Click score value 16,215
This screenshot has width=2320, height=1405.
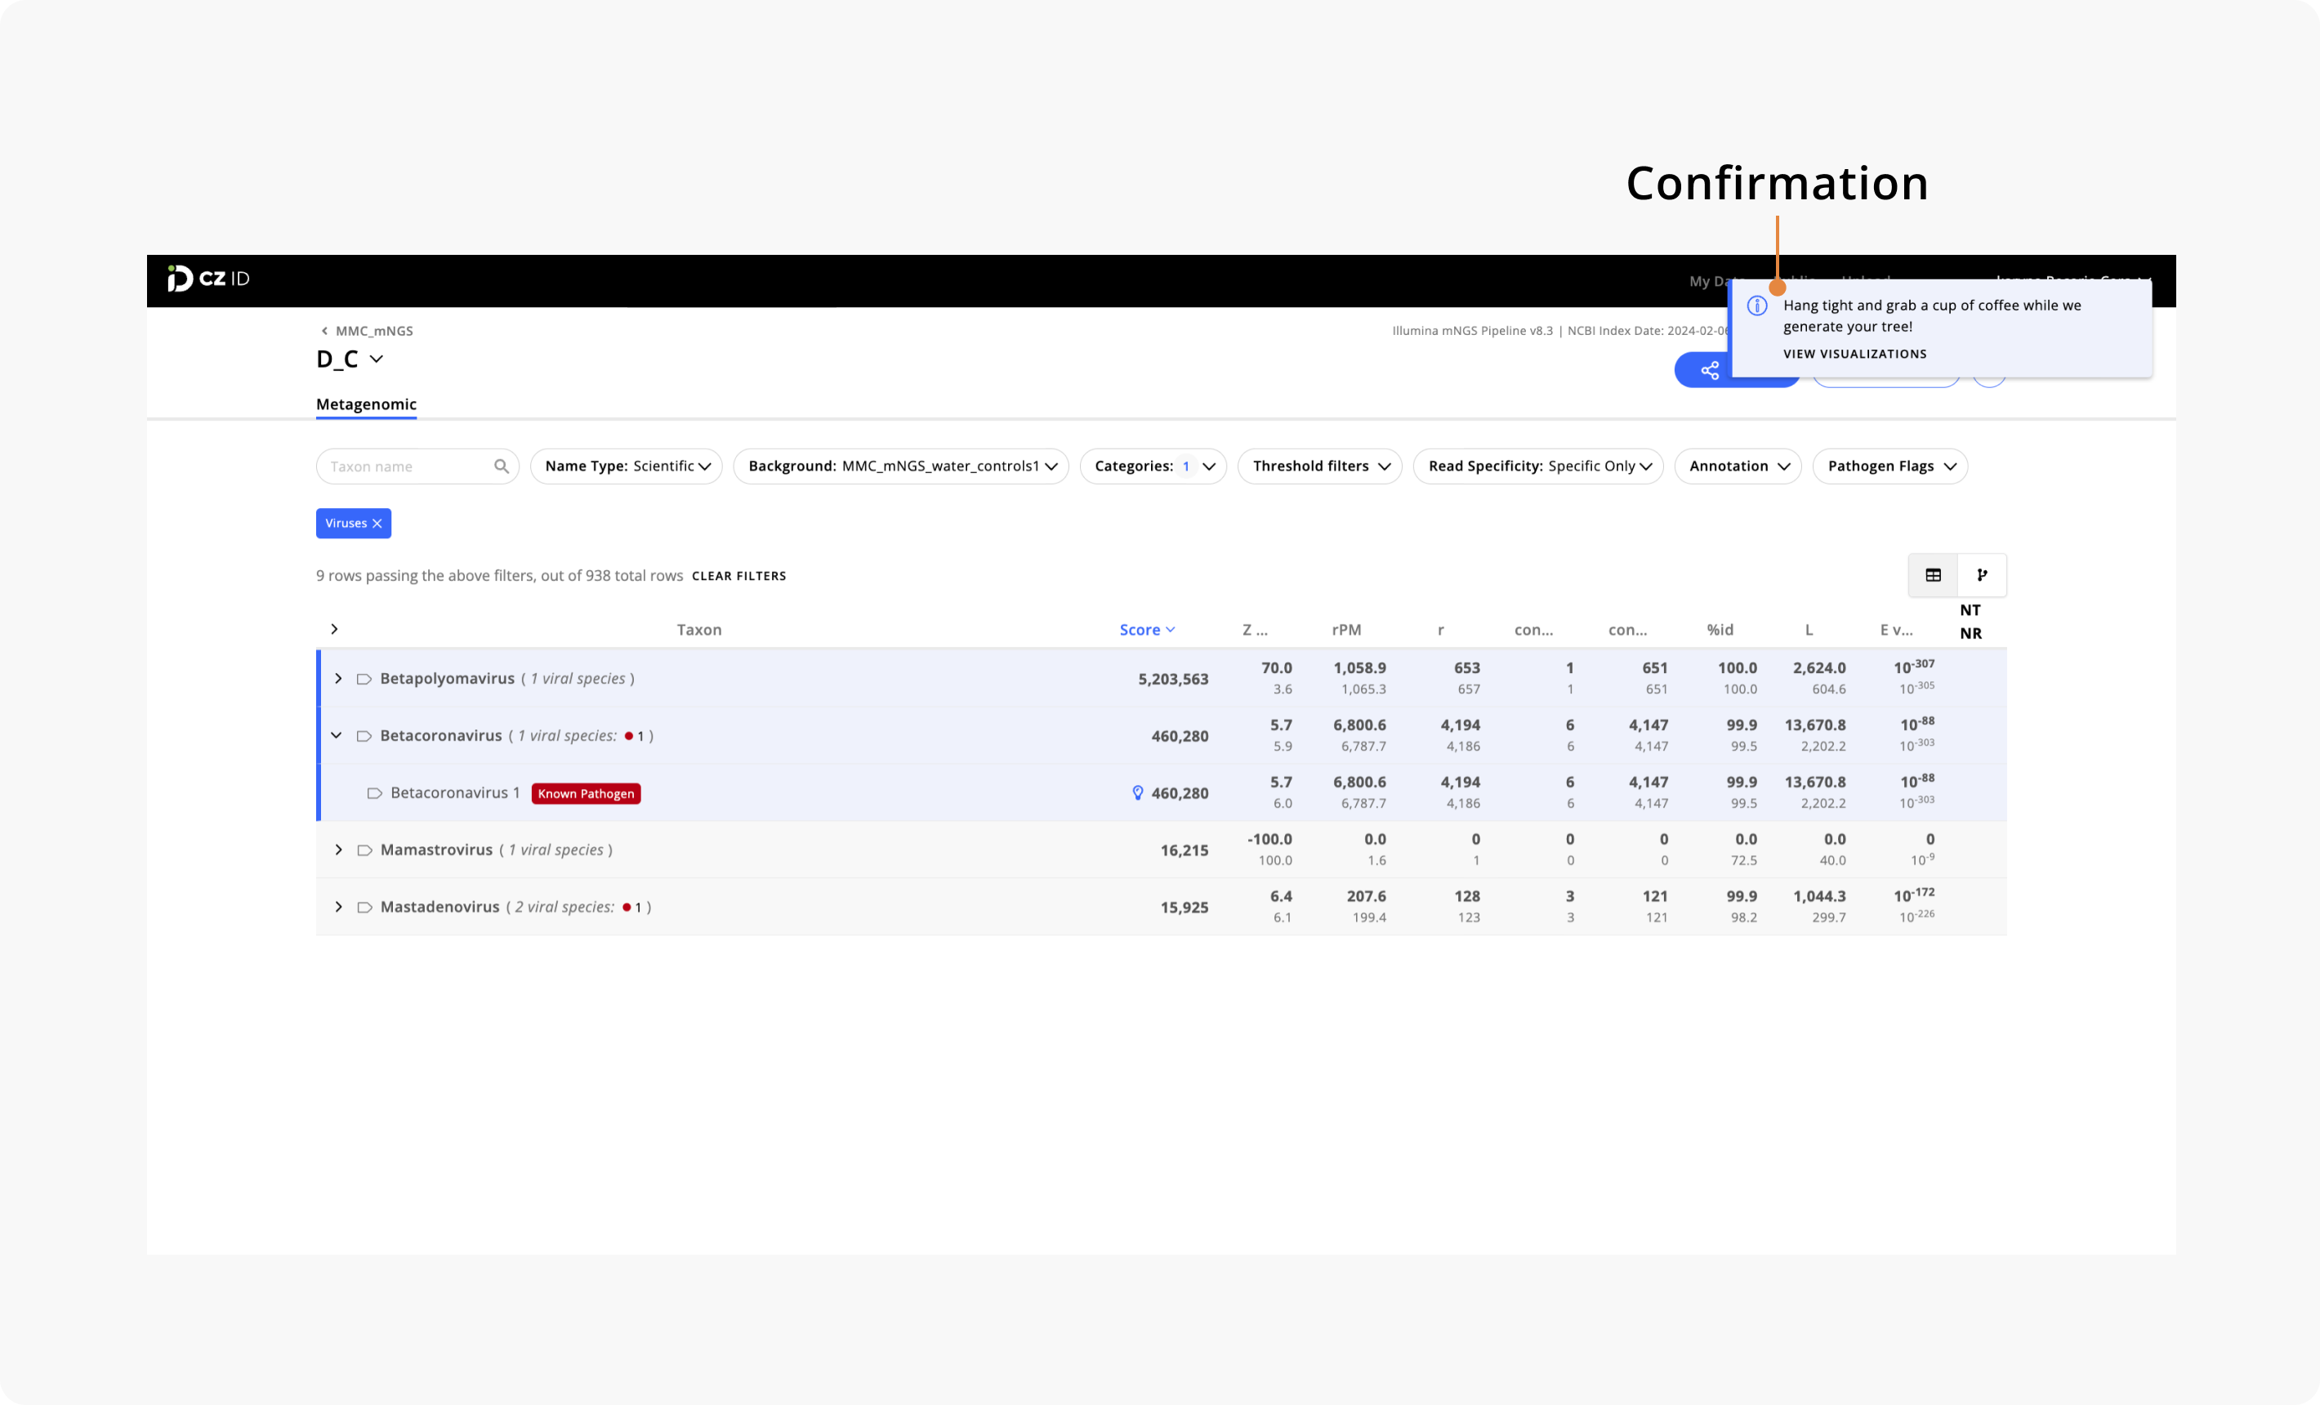pyautogui.click(x=1185, y=850)
